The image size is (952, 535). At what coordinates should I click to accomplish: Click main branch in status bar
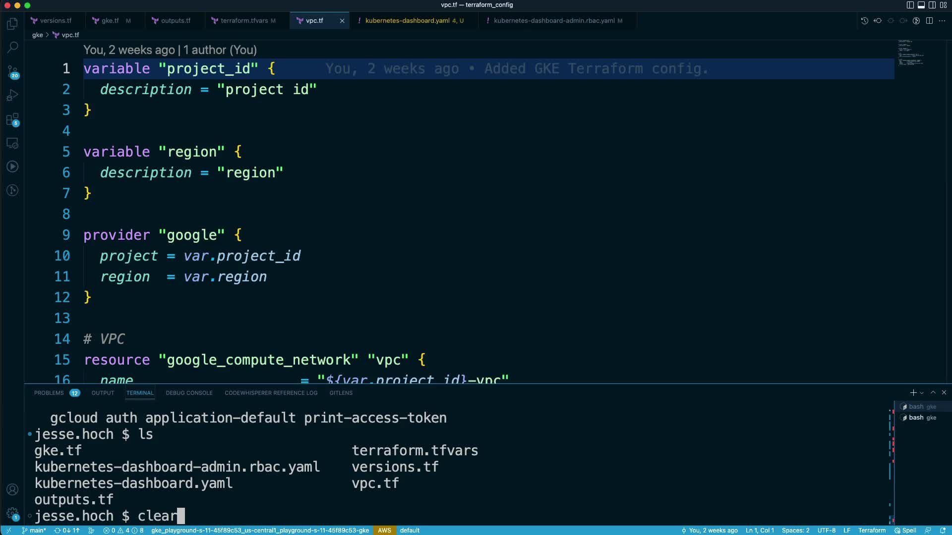tap(35, 530)
